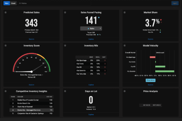Click the AVG INV column header
The width and height of the screenshot is (182, 121).
pos(49,97)
